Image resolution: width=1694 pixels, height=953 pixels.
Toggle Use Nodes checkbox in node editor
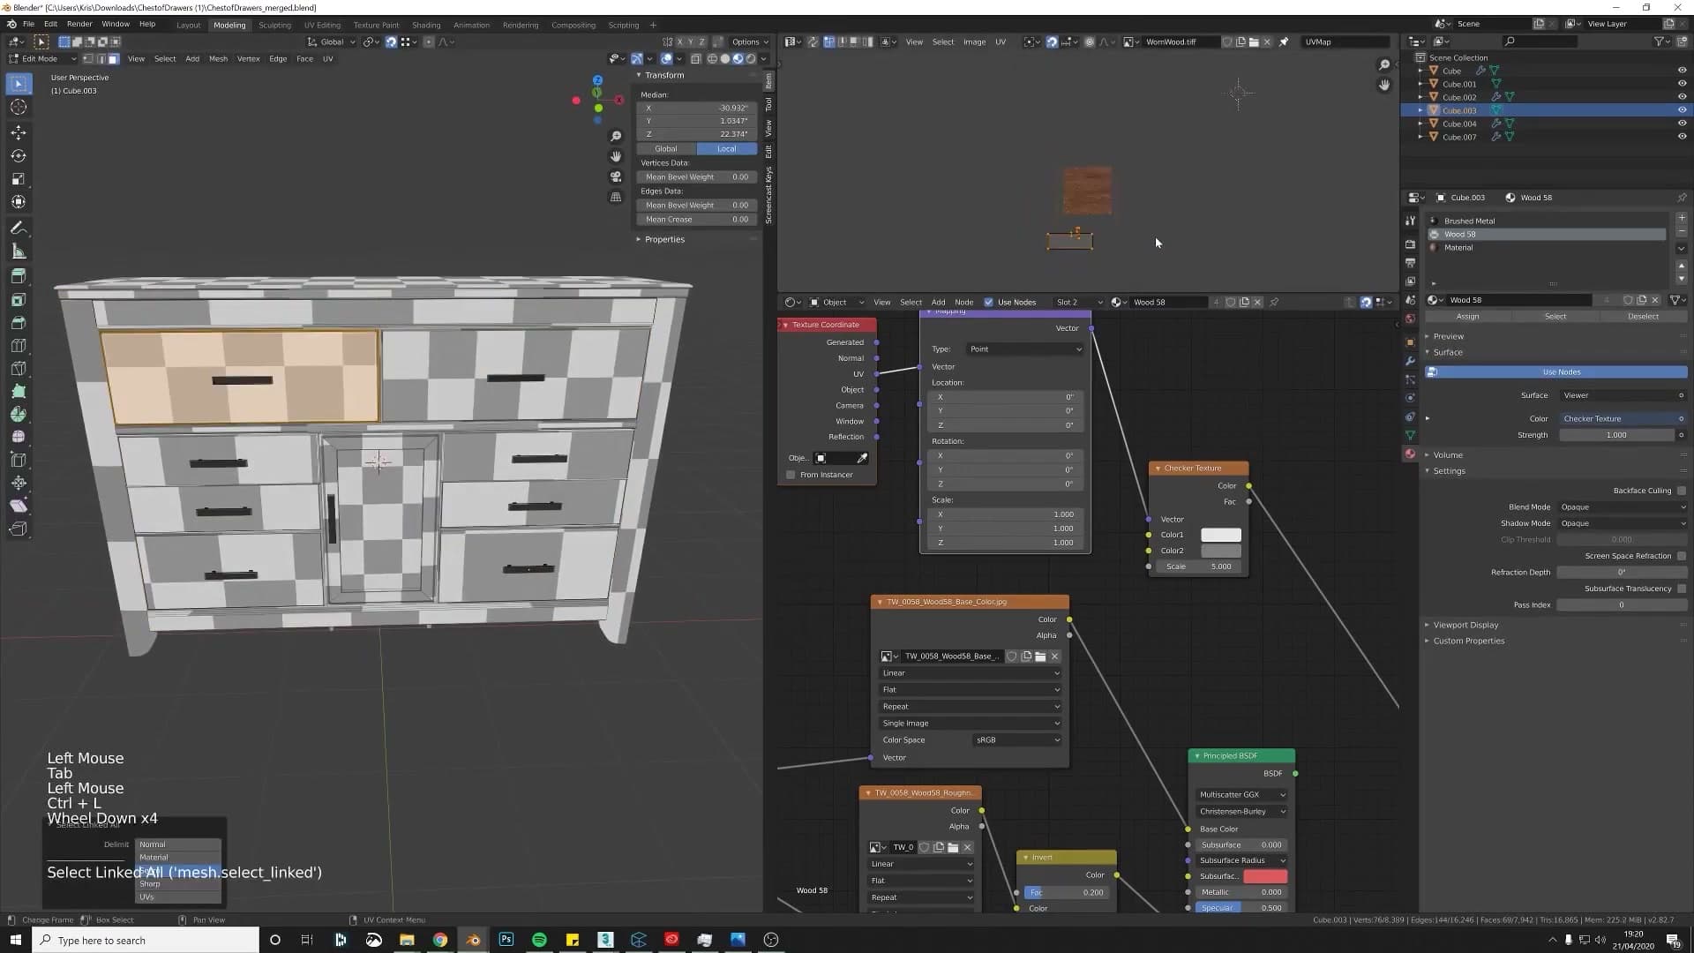click(x=988, y=303)
